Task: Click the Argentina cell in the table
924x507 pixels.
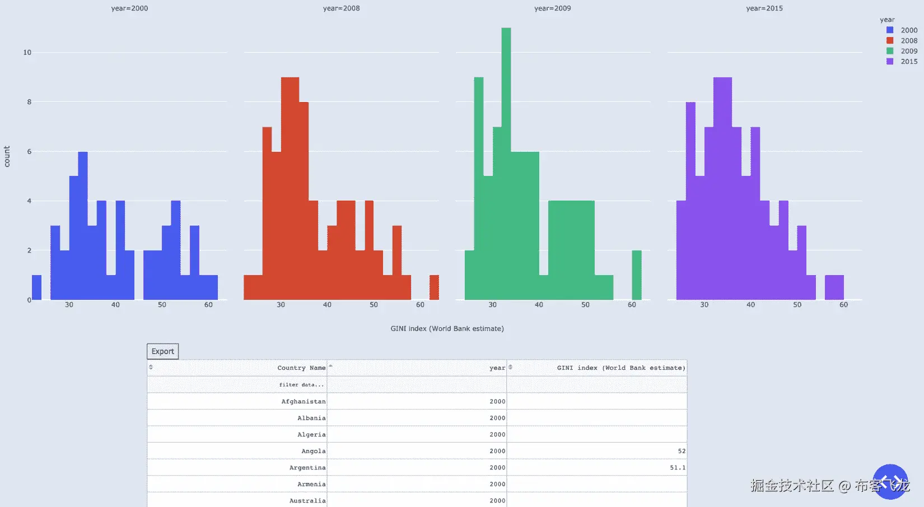Action: (x=237, y=467)
